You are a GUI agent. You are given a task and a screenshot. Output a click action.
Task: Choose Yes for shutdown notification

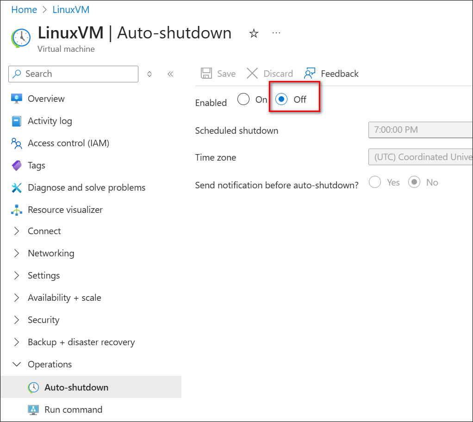375,182
